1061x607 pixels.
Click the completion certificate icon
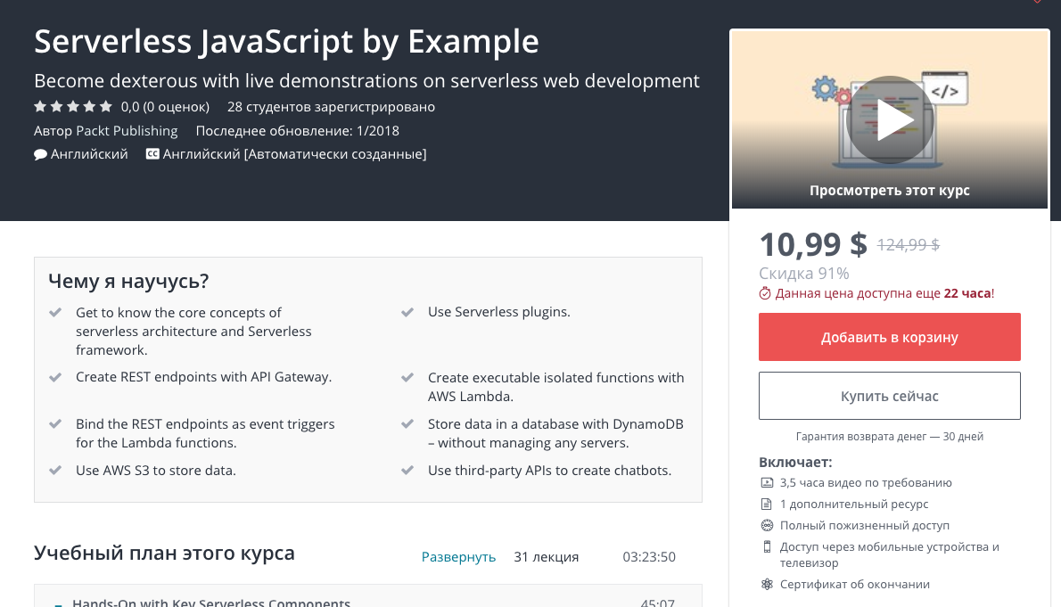(767, 585)
